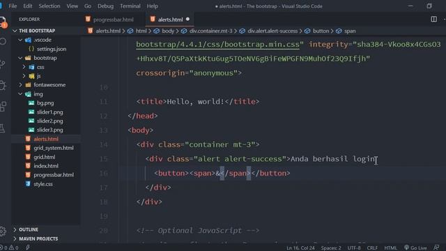
Task: Expand the MAVEN PROJECTS section
Action: 38,238
